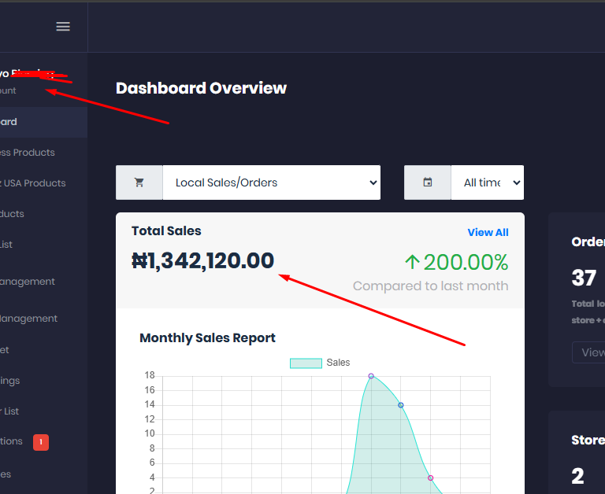Click the Sales legend color swatch
The width and height of the screenshot is (605, 494).
306,363
